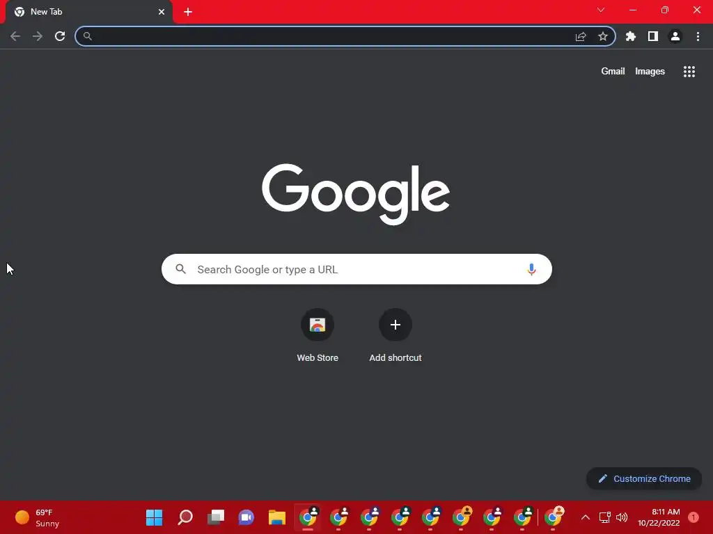This screenshot has height=534, width=713.
Task: Open the Images link
Action: [x=650, y=72]
